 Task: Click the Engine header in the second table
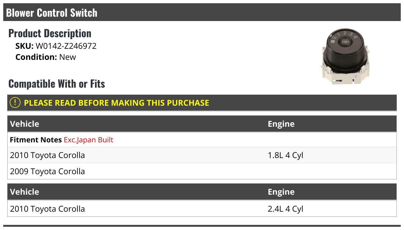click(x=281, y=192)
